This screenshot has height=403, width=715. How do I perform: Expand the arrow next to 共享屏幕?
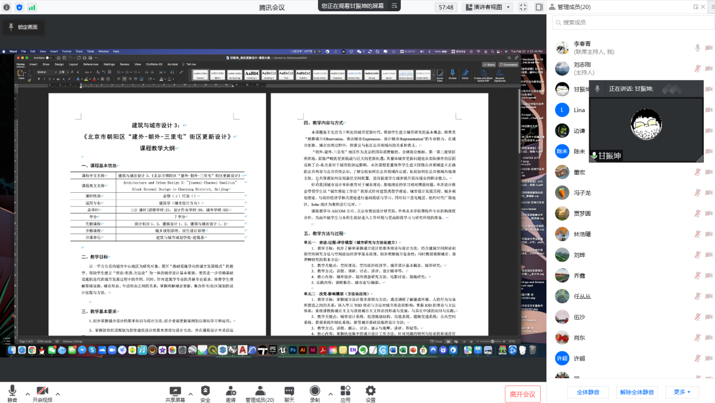point(190,393)
